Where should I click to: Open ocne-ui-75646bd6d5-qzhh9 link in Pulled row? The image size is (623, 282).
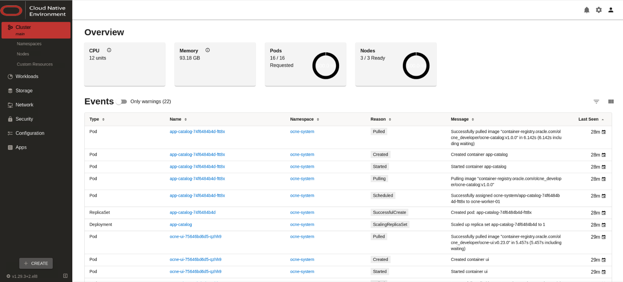point(195,236)
